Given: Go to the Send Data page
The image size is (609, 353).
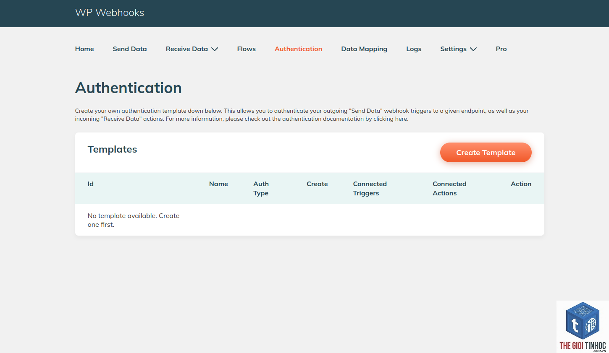Looking at the screenshot, I should click(x=130, y=49).
